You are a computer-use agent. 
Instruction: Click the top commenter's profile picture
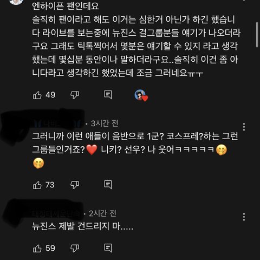[x=16, y=2]
